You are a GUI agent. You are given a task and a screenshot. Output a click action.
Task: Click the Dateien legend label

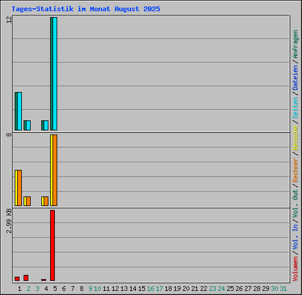click(296, 78)
